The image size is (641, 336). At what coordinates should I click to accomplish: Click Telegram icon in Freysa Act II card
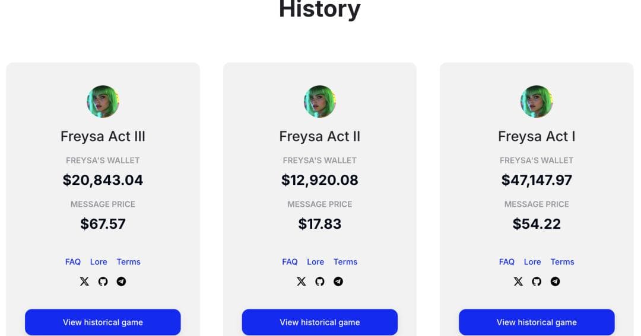[x=338, y=281]
